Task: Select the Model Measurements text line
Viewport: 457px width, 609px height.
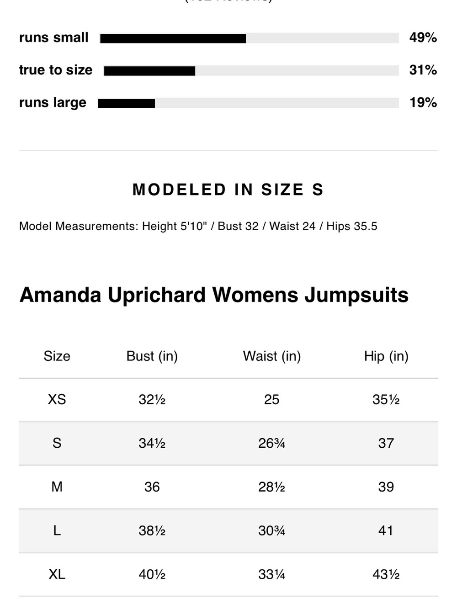Action: (198, 226)
